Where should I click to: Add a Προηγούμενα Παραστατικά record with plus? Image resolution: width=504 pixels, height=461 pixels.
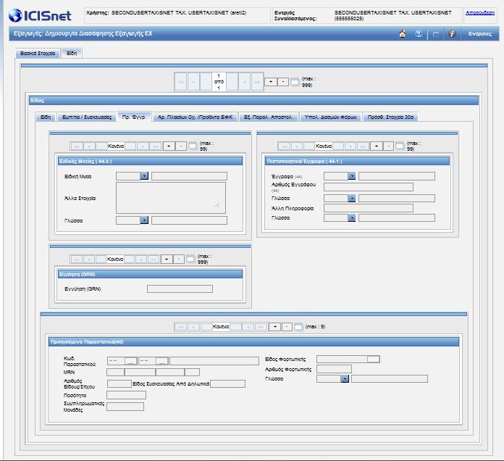pyautogui.click(x=274, y=327)
